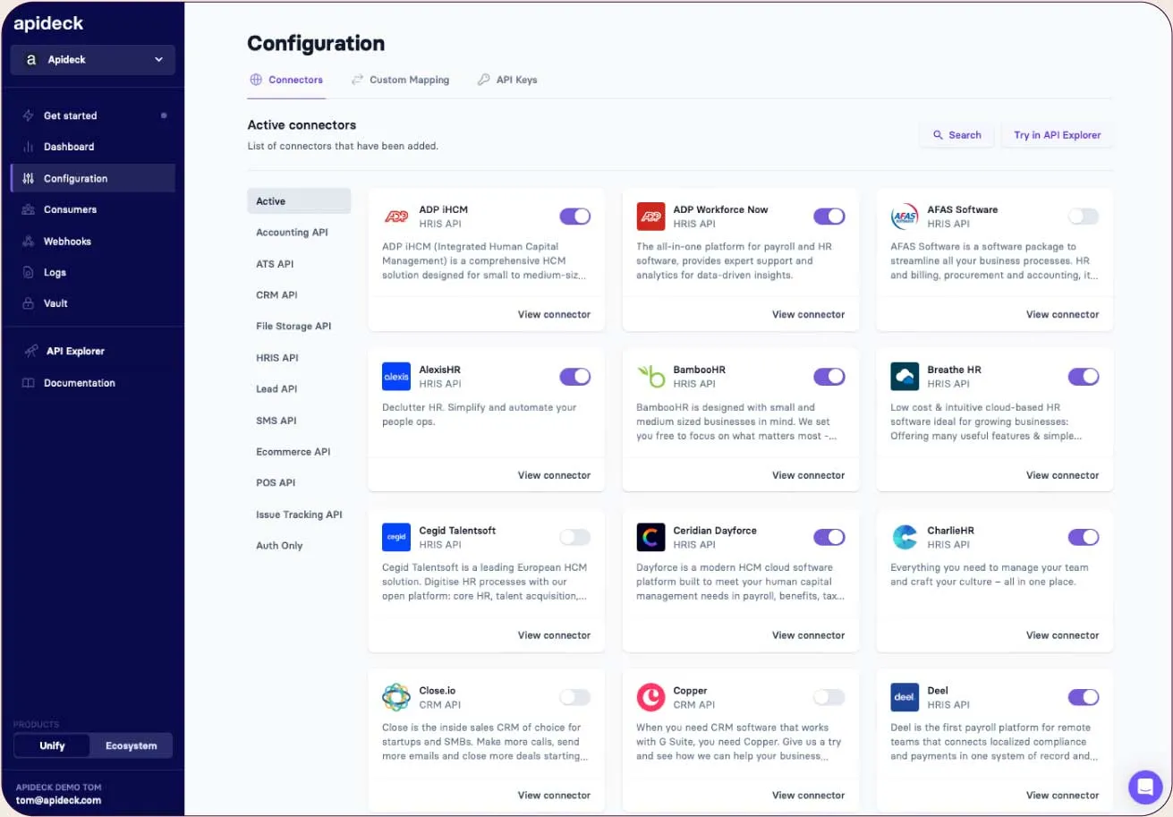Screen dimensions: 1173x817
Task: Select the File Storage API category
Action: point(293,327)
